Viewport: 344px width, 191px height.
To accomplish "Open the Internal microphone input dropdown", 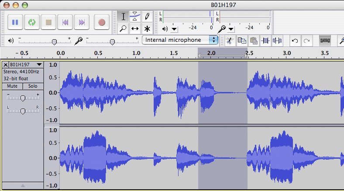I will [x=180, y=40].
